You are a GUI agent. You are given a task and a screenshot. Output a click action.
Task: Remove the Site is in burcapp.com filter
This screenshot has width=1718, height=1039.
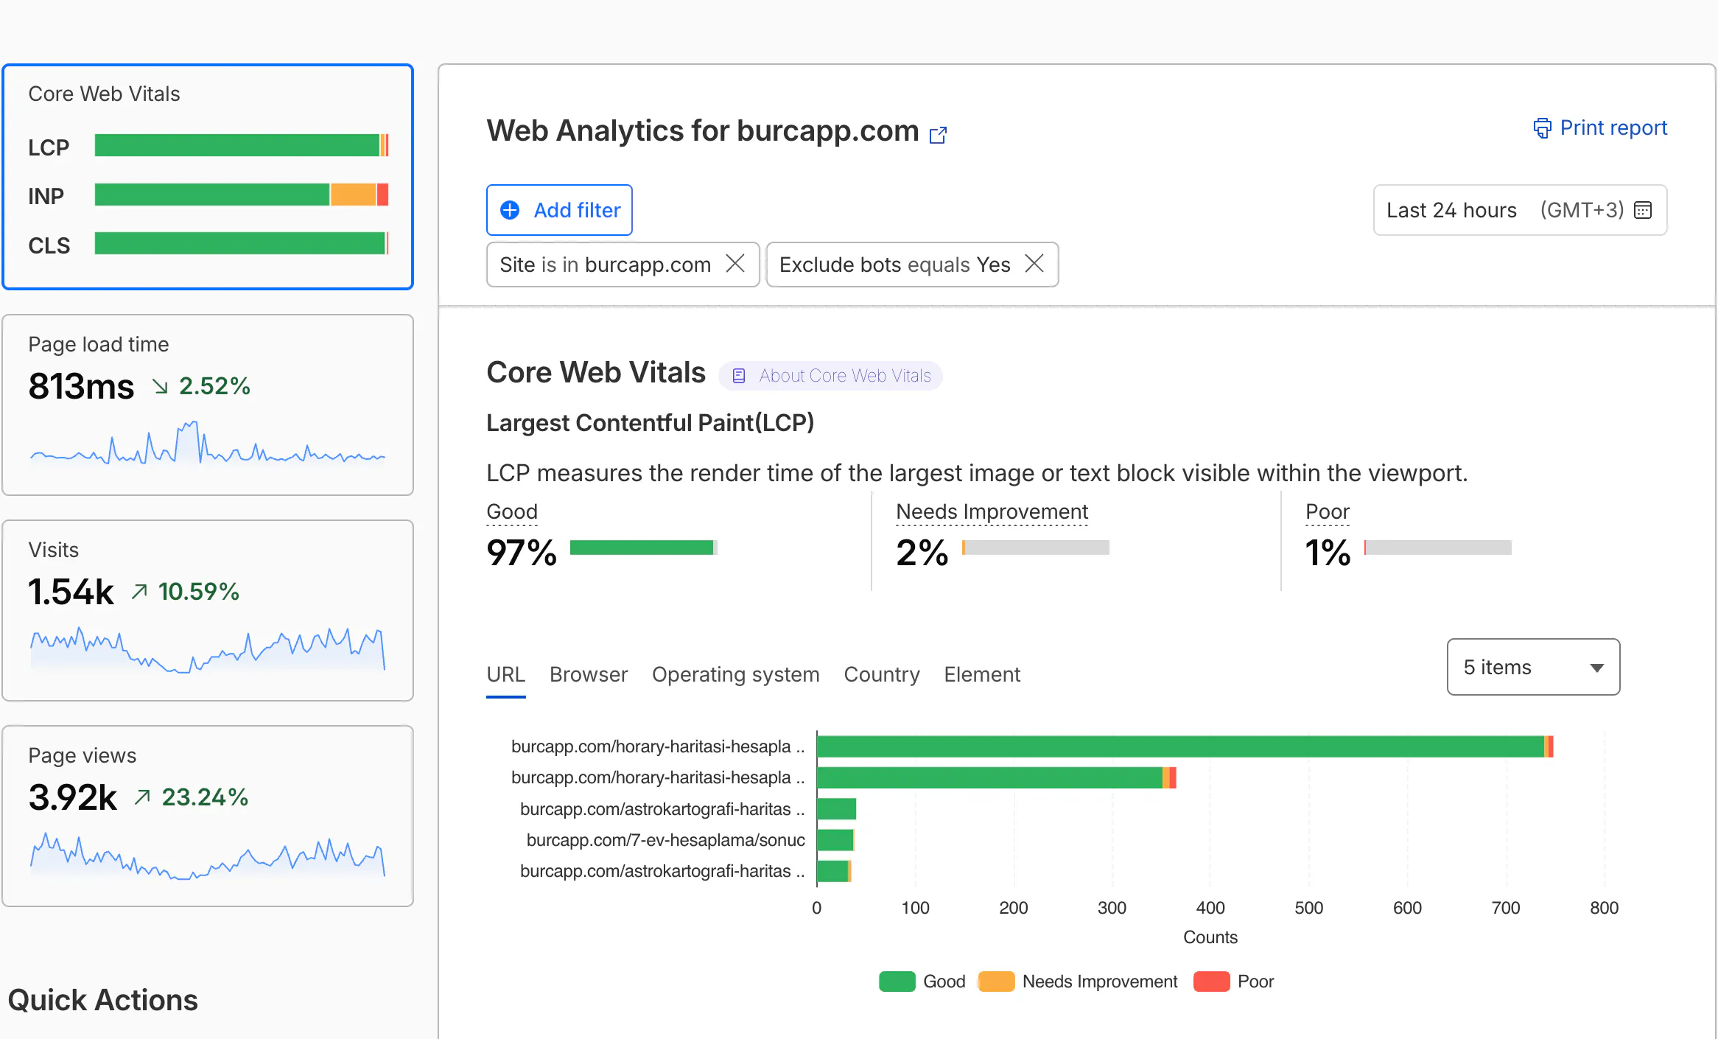[x=735, y=264]
